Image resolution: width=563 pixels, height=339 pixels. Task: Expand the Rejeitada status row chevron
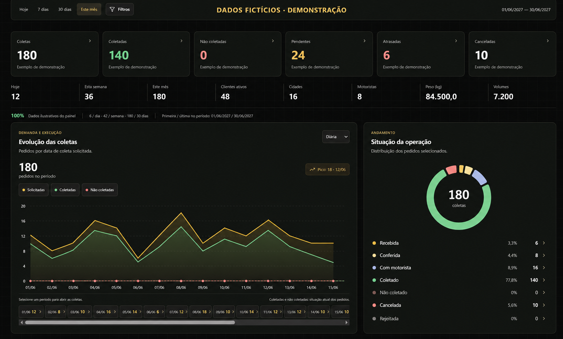544,318
